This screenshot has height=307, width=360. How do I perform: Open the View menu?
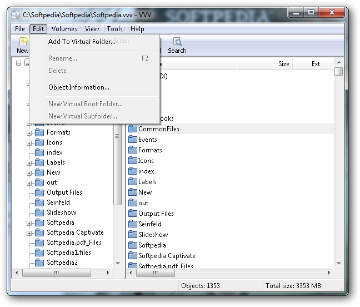[x=92, y=29]
